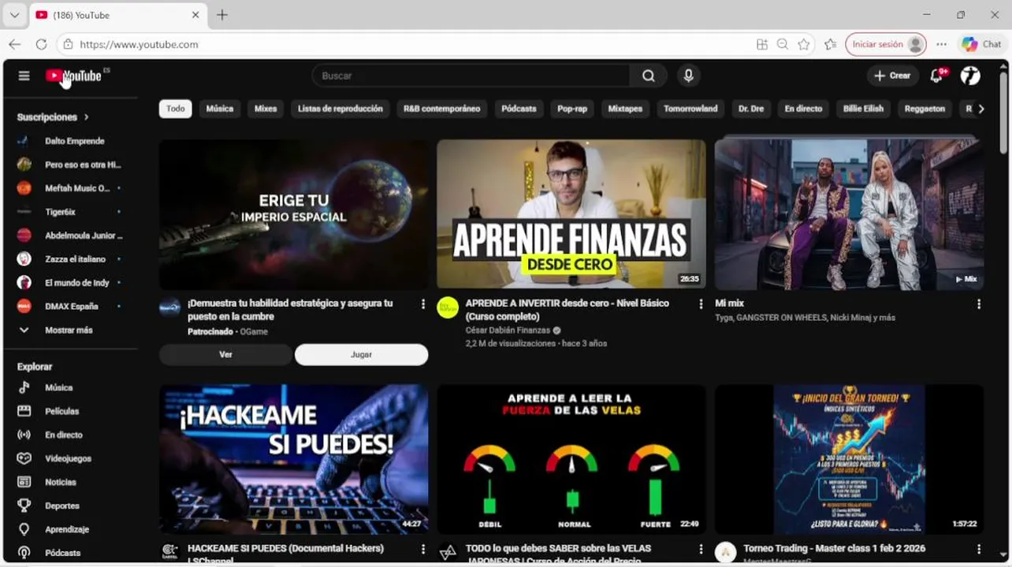Open the FUERZA DE LAS VELAS thumbnail

(571, 459)
